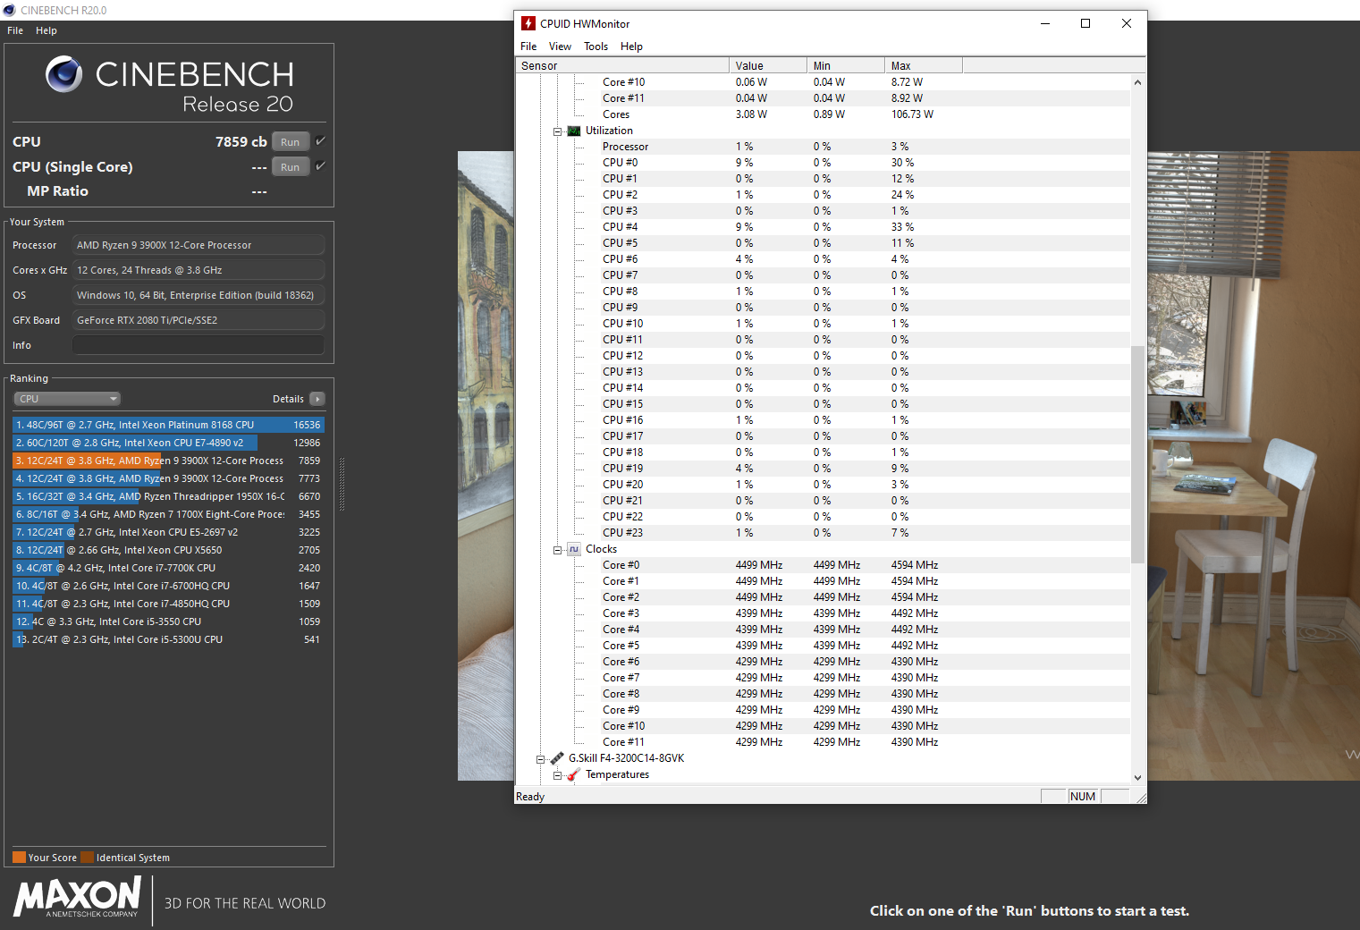Select ranking row 1 Intel Xeon Platinum 8168
The height and width of the screenshot is (930, 1360).
[168, 425]
